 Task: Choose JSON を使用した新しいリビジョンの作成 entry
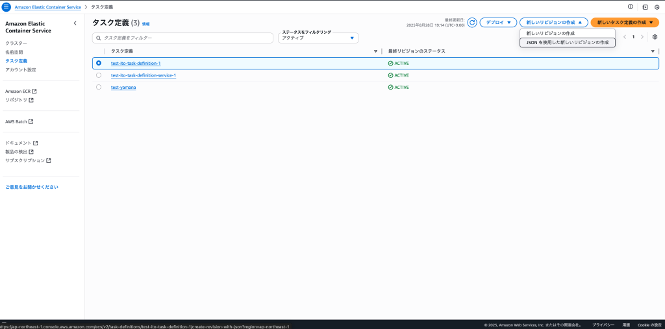pos(568,42)
